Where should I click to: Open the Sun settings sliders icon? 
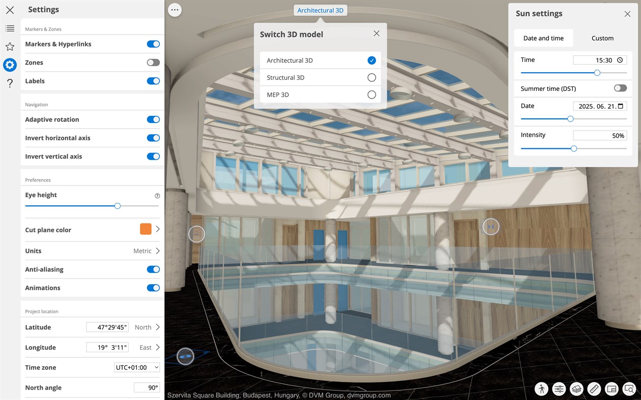coord(559,389)
